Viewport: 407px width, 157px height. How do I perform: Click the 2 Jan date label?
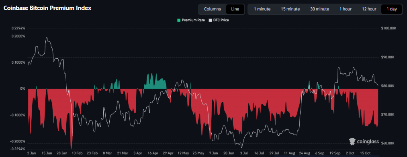pos(32,153)
